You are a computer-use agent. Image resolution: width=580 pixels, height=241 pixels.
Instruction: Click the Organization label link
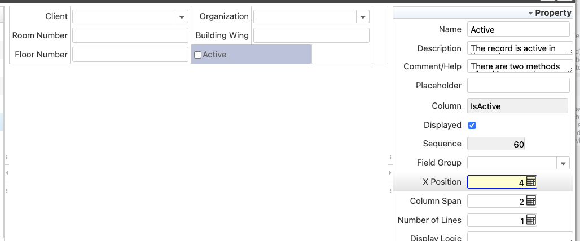coord(223,16)
